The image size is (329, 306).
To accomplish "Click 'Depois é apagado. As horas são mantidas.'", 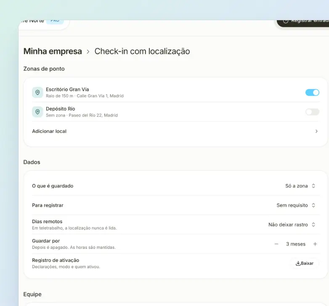I will [74, 247].
